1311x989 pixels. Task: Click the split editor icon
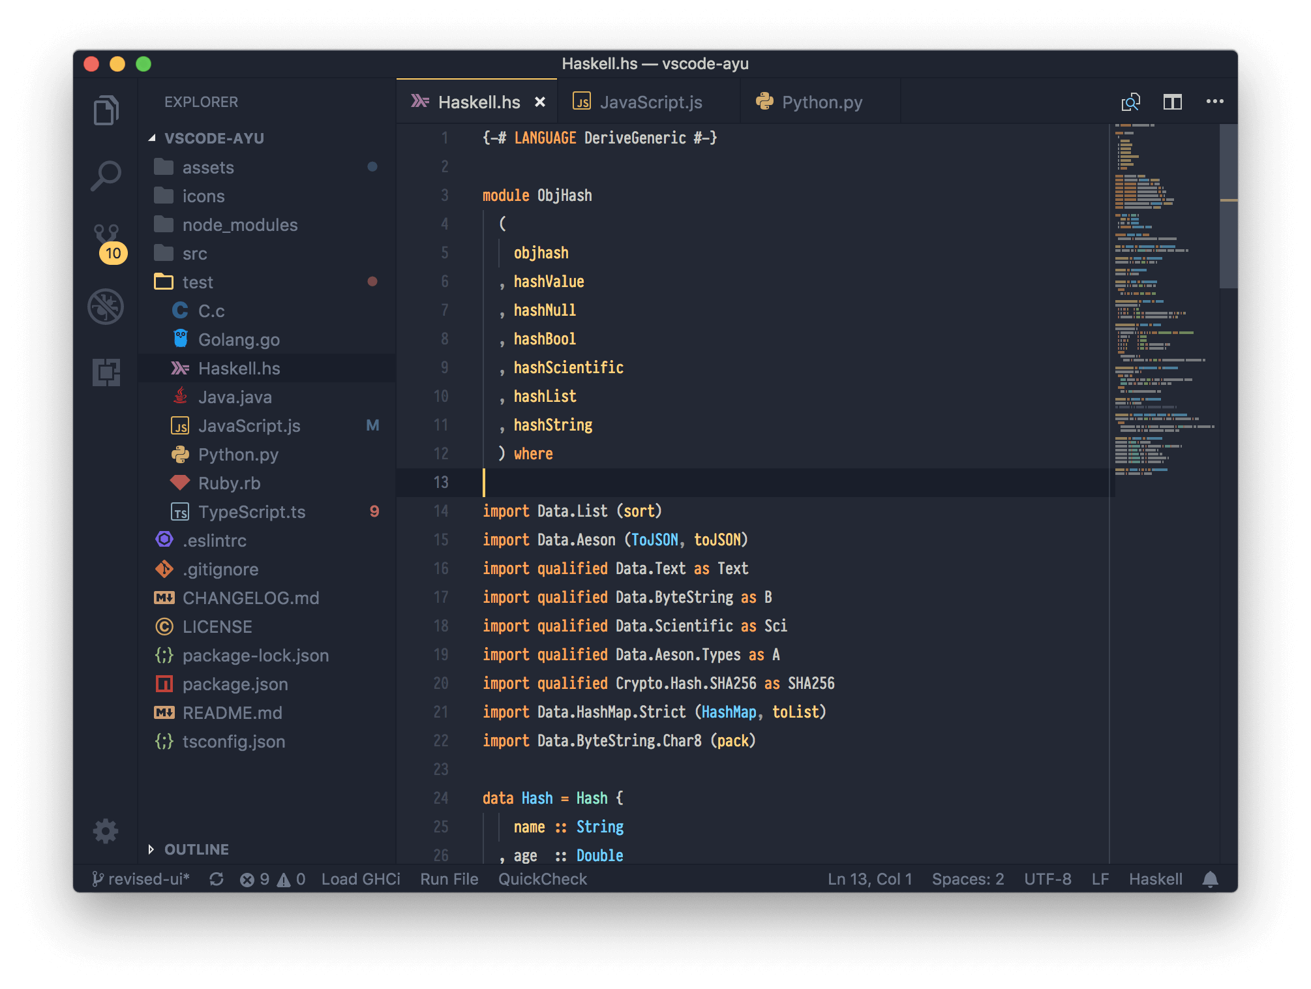[1172, 102]
